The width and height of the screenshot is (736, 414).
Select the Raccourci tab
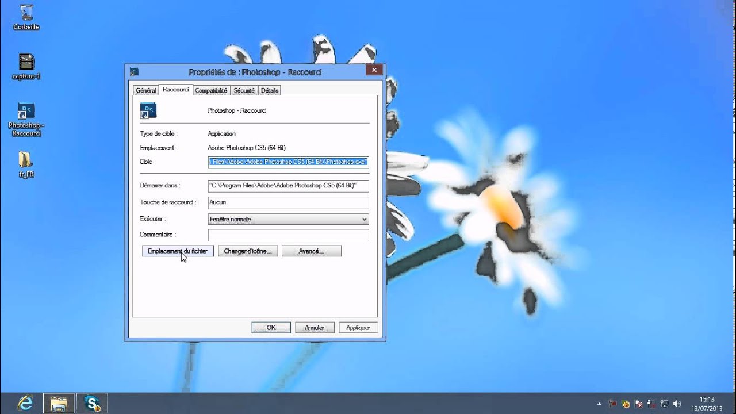[175, 89]
